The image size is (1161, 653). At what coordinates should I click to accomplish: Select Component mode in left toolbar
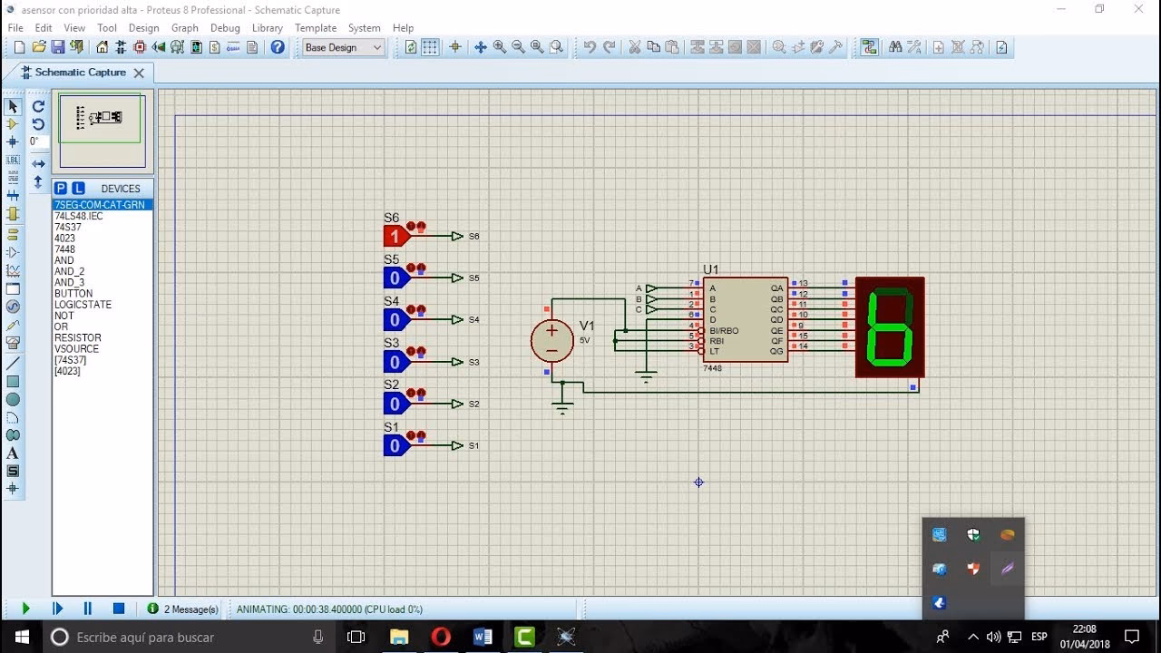click(x=13, y=124)
